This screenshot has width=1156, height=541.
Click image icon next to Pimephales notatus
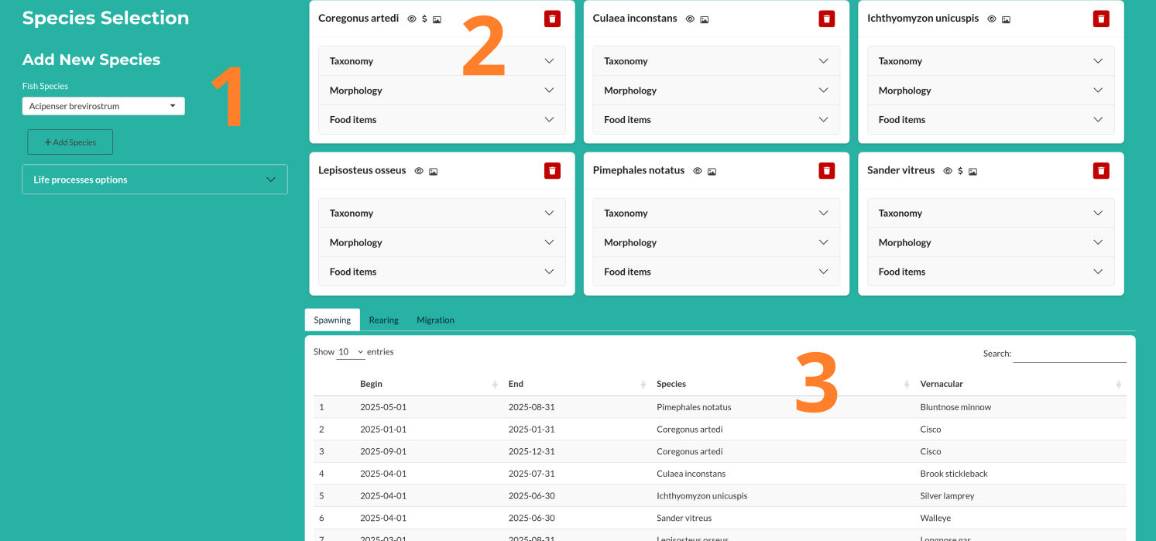pos(712,171)
